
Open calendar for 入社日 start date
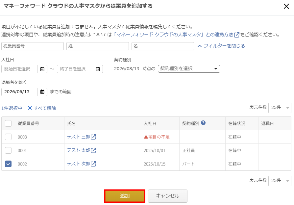42,69
